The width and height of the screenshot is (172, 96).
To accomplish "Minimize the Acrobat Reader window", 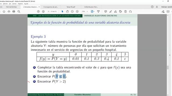I will pyautogui.click(x=163, y=1).
